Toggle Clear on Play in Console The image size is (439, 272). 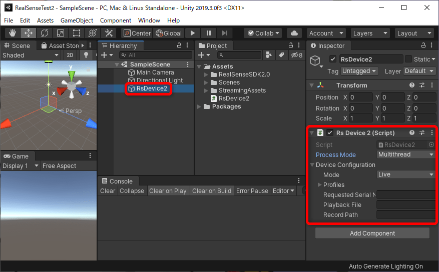168,191
